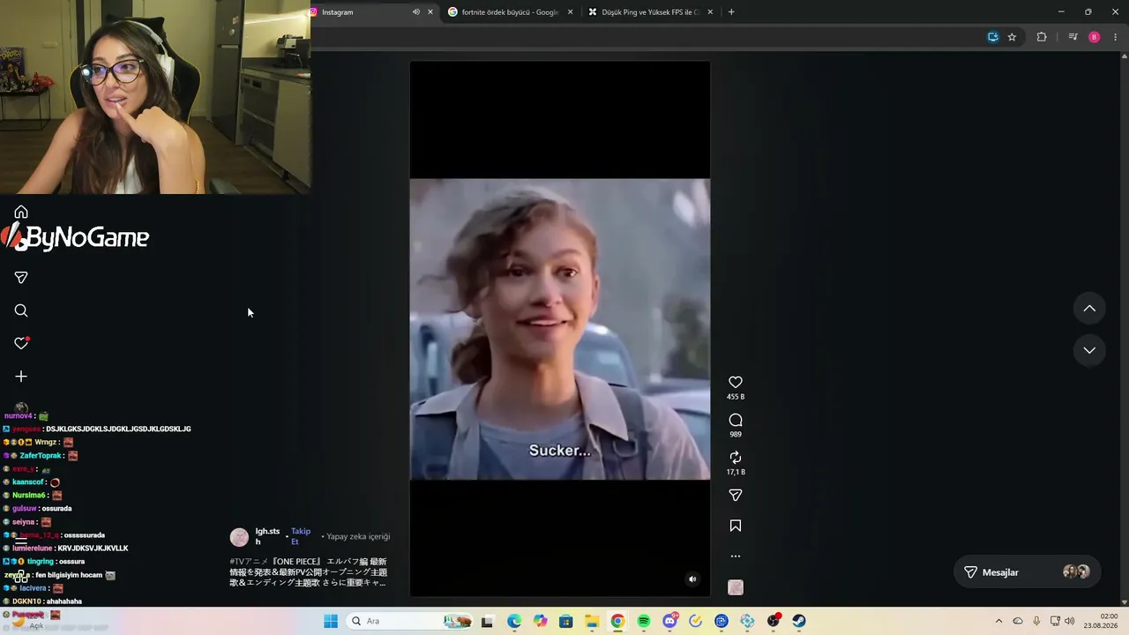The height and width of the screenshot is (635, 1129).
Task: Click the 'Yapay zeka içeriği' label
Action: click(x=358, y=536)
